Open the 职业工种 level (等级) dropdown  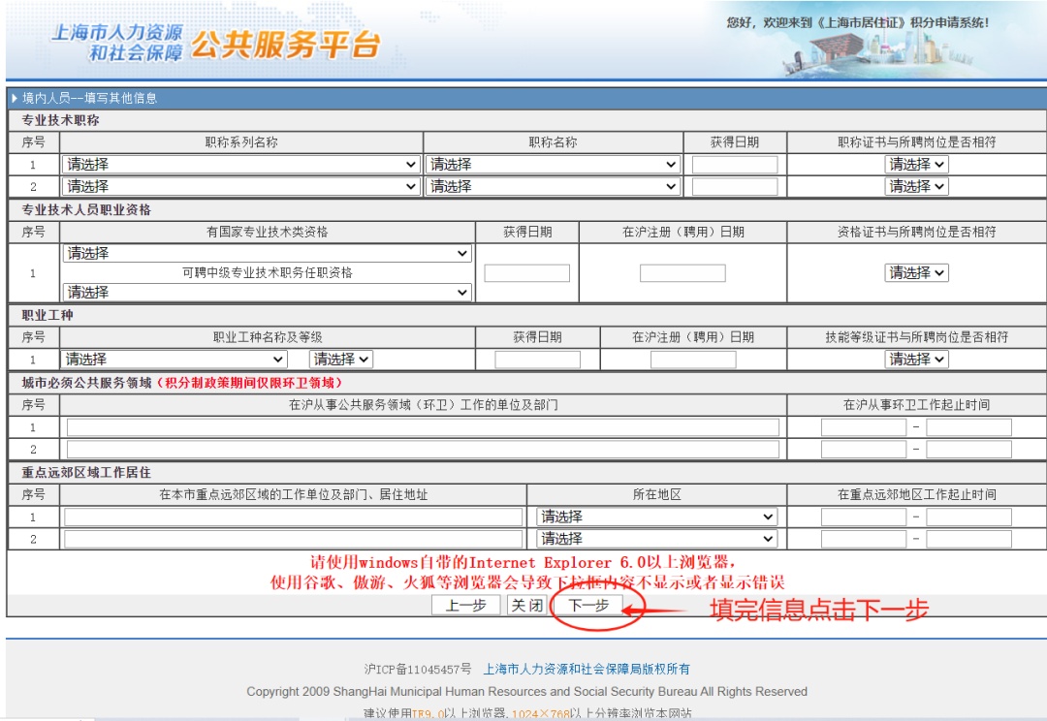point(341,360)
